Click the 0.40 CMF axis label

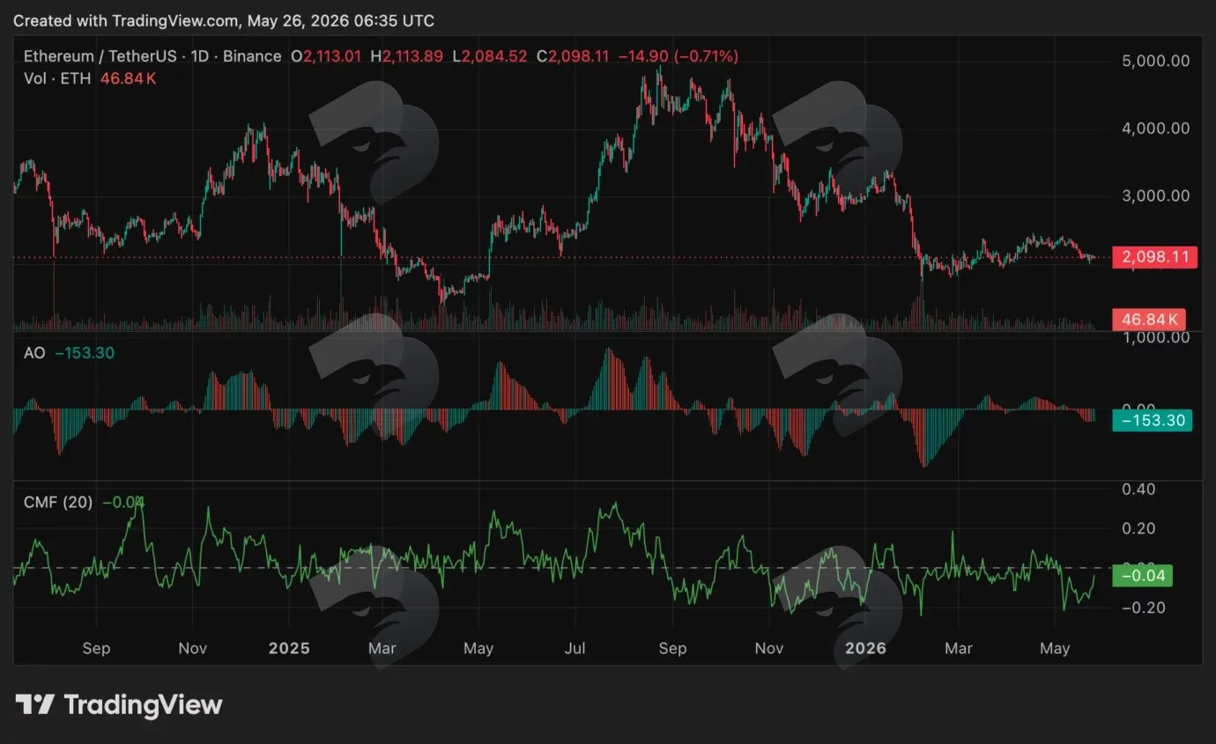coord(1140,489)
